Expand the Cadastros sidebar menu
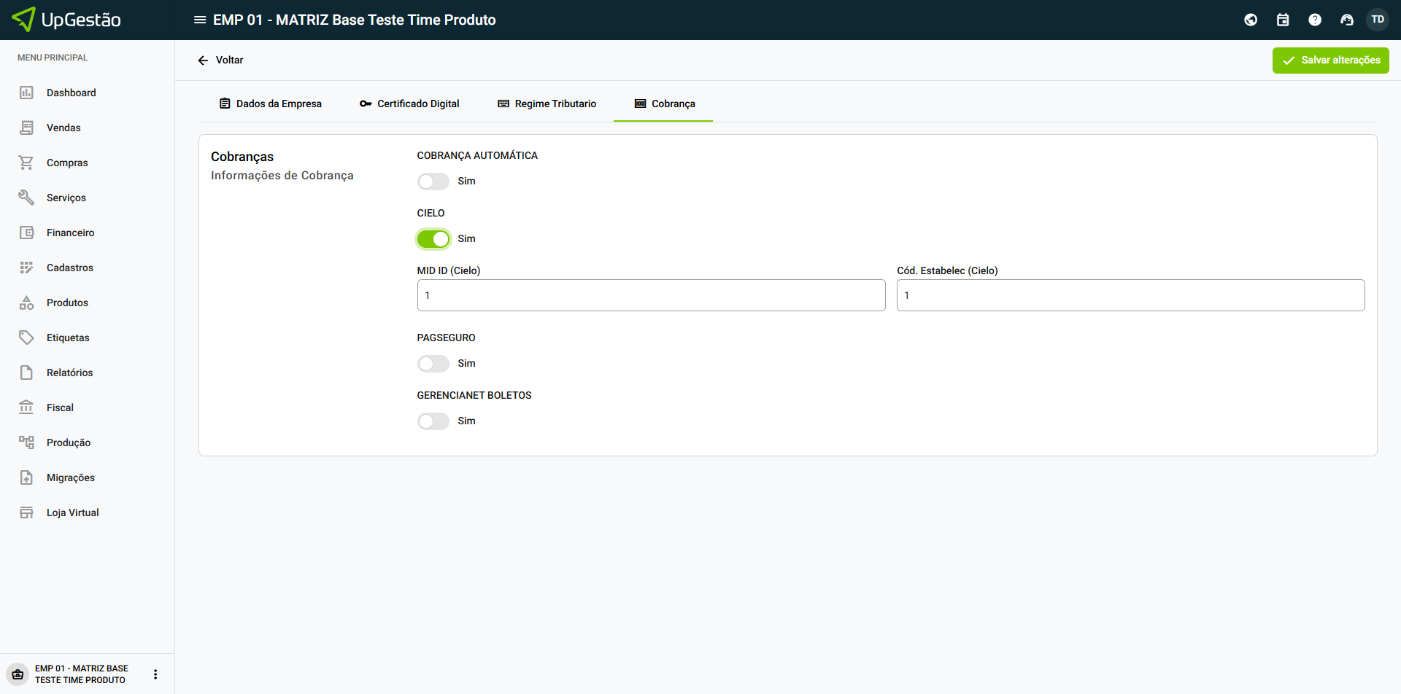This screenshot has height=694, width=1401. click(69, 268)
